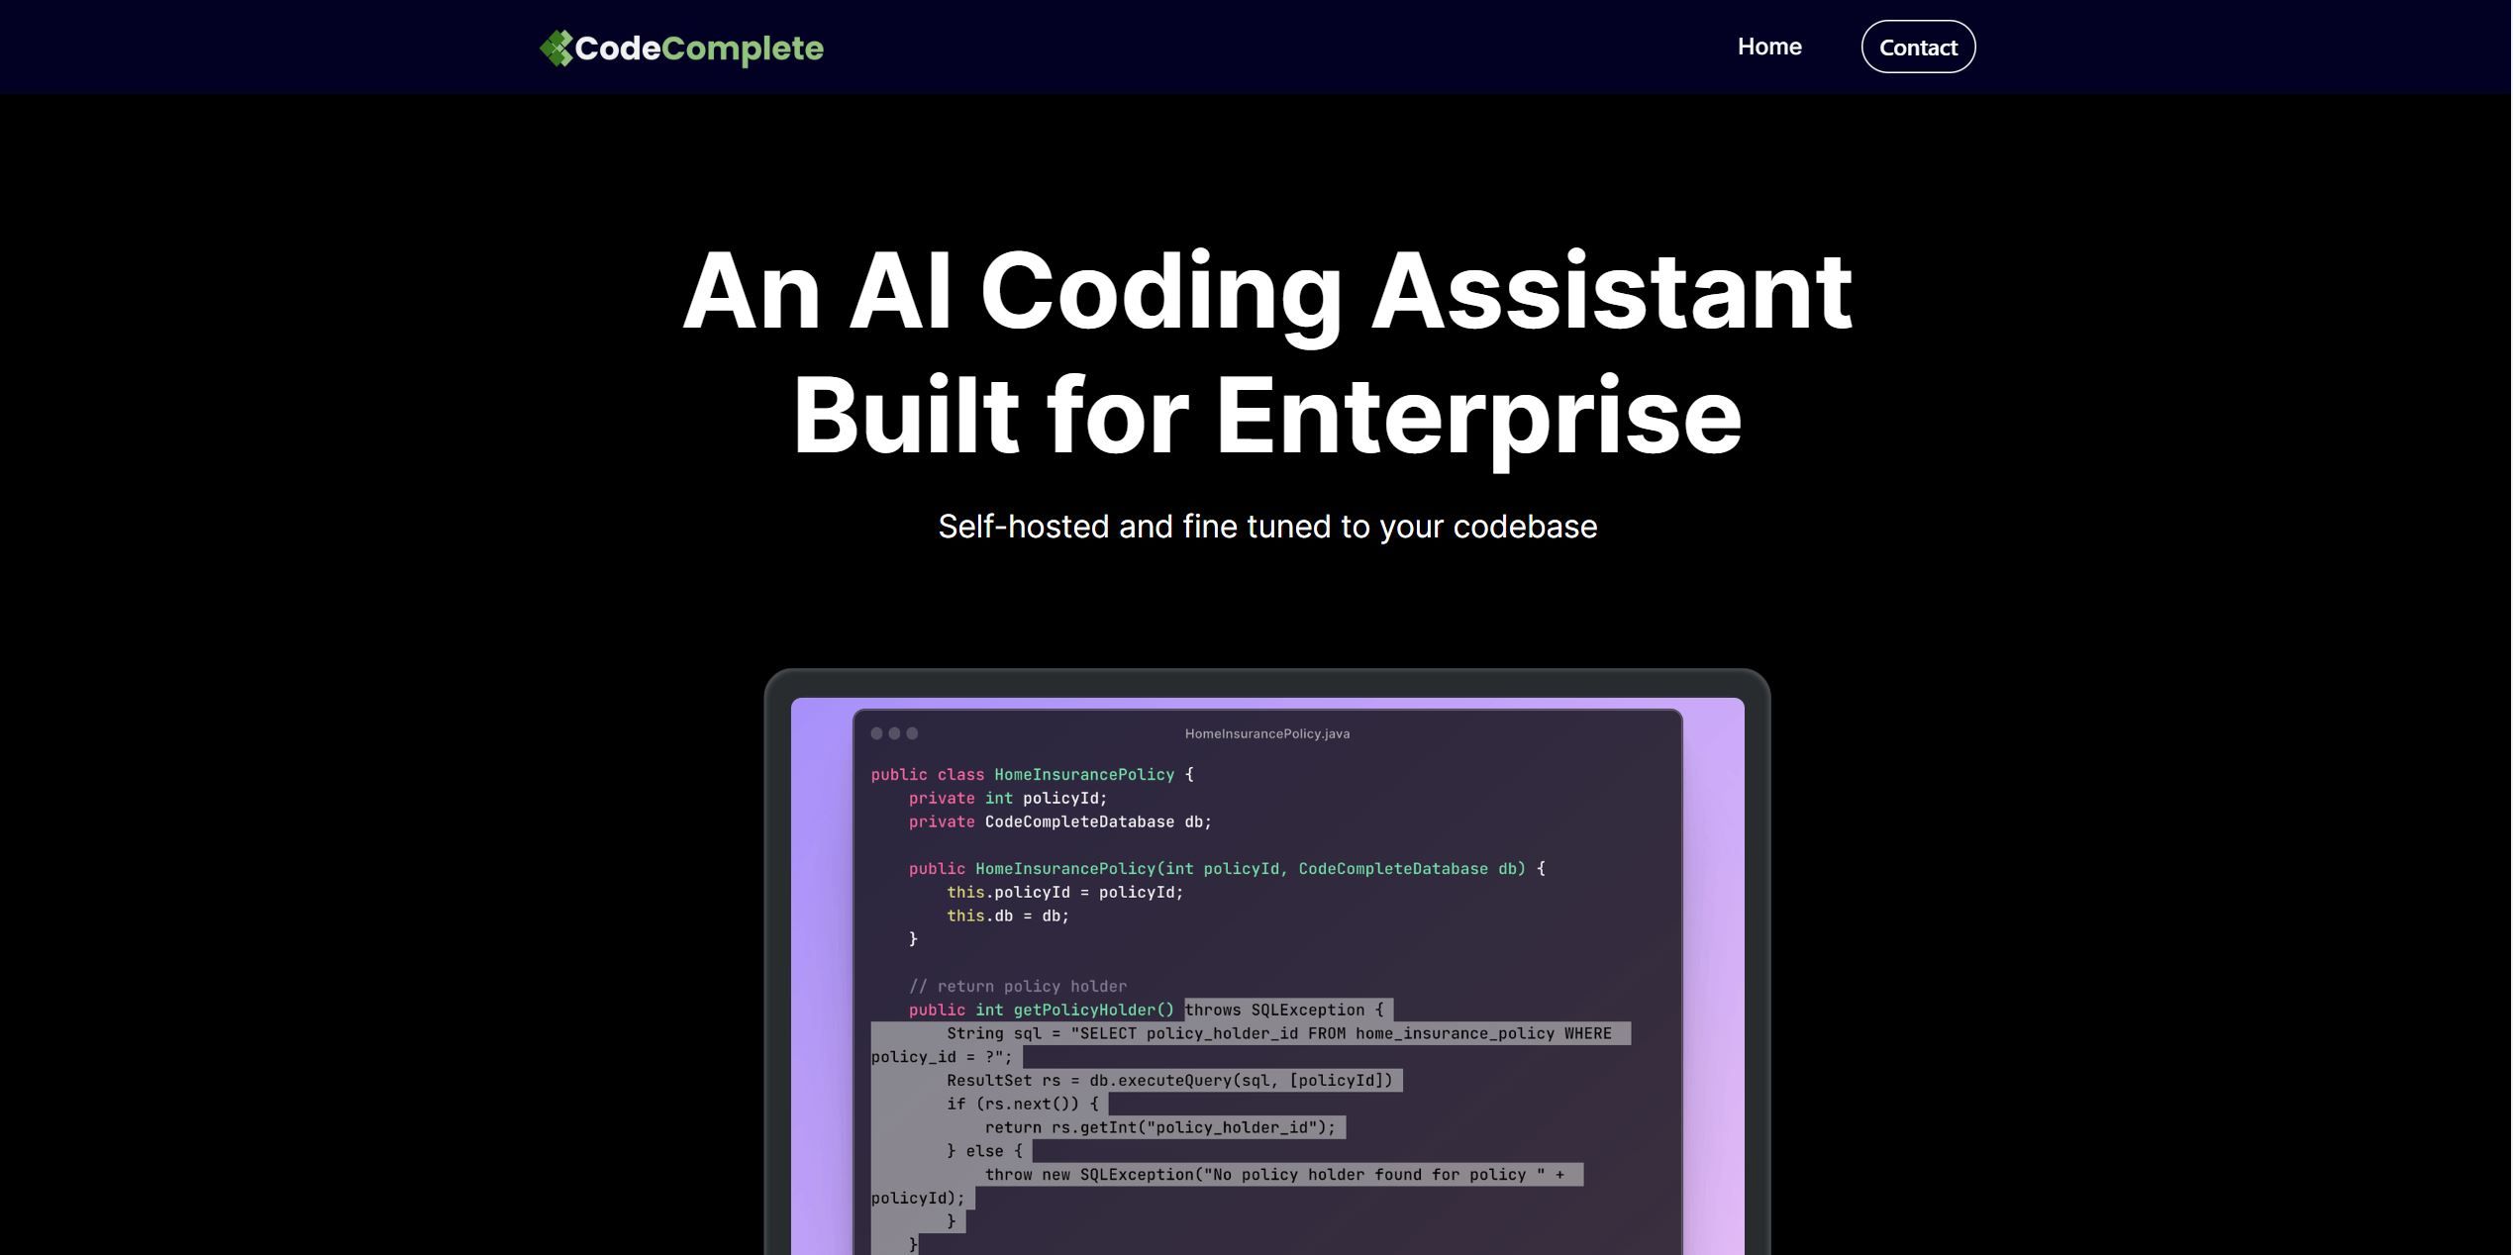Open the Contact page
The width and height of the screenshot is (2513, 1255).
(x=1917, y=46)
